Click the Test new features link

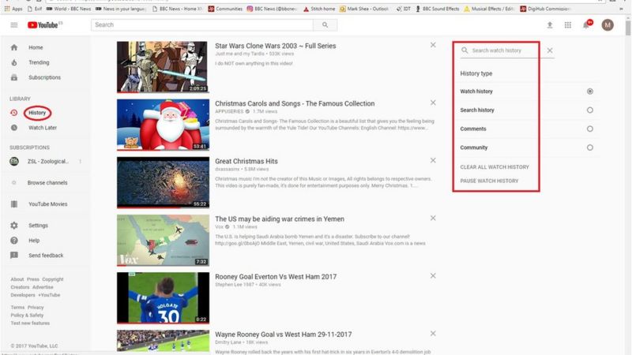pyautogui.click(x=30, y=323)
